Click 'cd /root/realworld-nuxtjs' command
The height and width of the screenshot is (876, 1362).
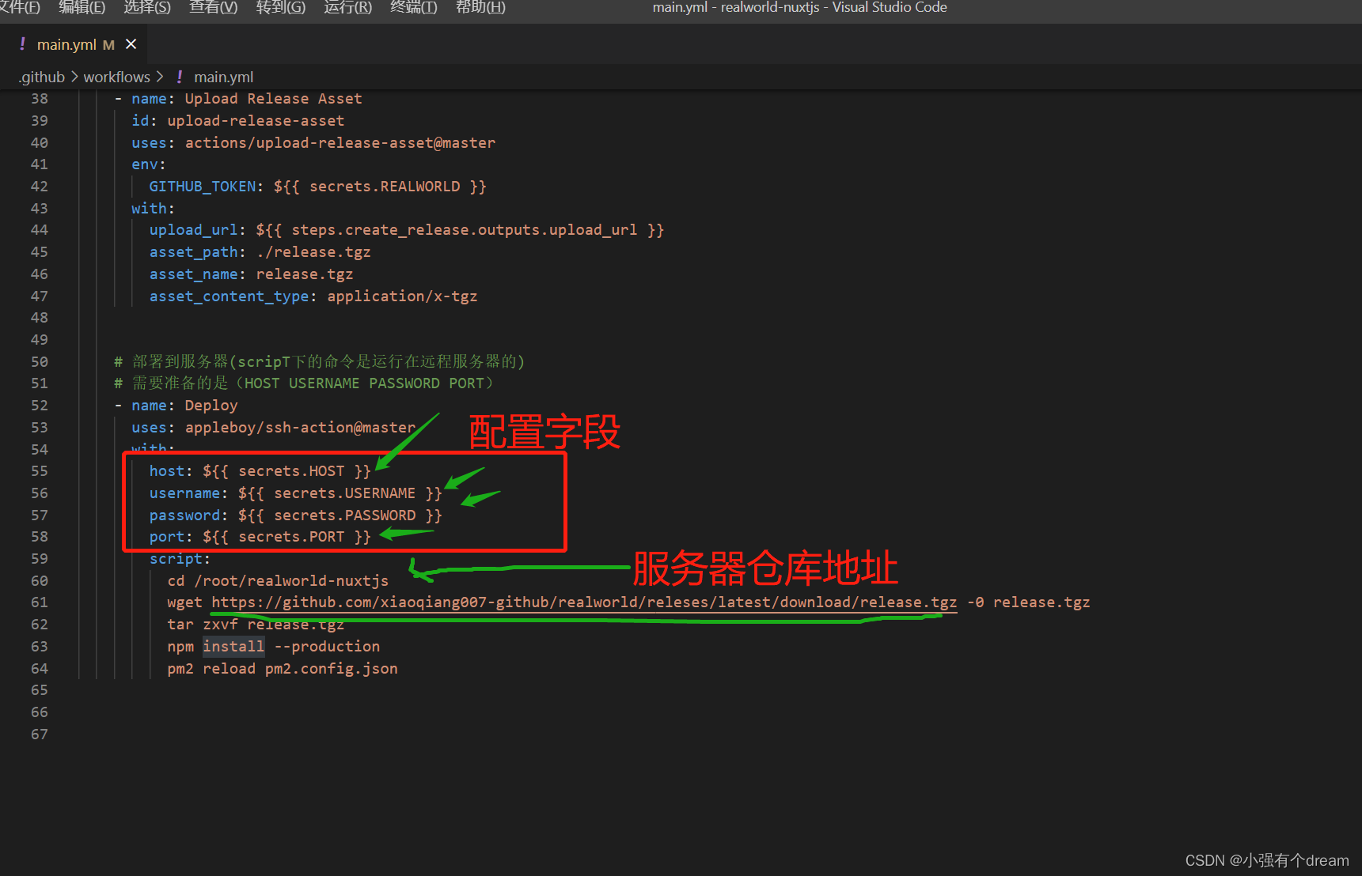(x=278, y=581)
